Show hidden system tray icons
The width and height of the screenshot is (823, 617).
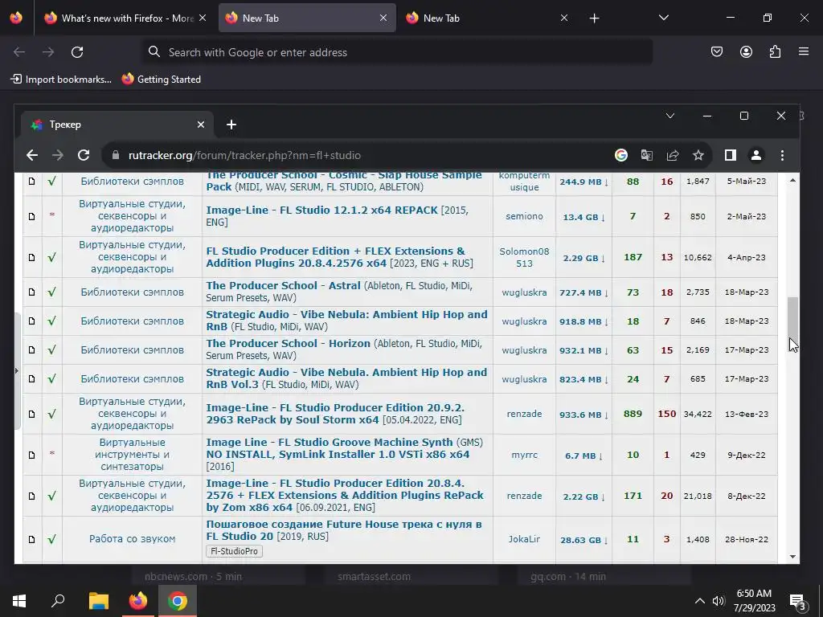coord(699,601)
